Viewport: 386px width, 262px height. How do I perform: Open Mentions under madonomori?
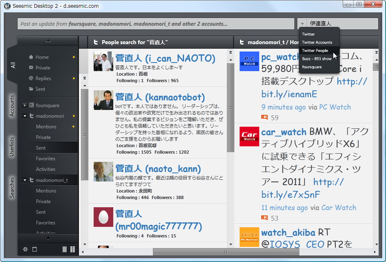[46, 126]
